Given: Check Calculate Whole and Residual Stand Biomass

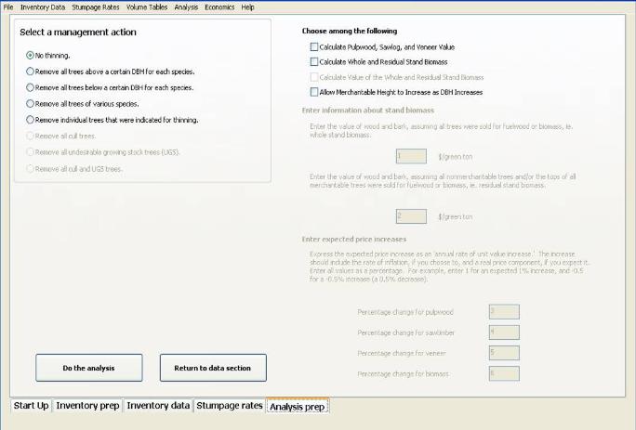Looking at the screenshot, I should 313,62.
